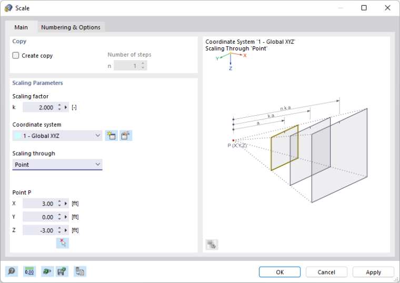Enable the Create copy checkbox
Image resolution: width=400 pixels, height=283 pixels.
(x=16, y=55)
